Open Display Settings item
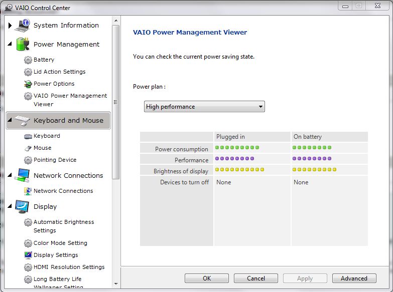Image resolution: width=393 pixels, height=292 pixels. [56, 255]
